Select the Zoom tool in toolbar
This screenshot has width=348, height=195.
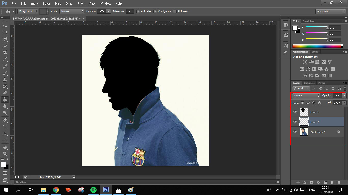point(5,154)
